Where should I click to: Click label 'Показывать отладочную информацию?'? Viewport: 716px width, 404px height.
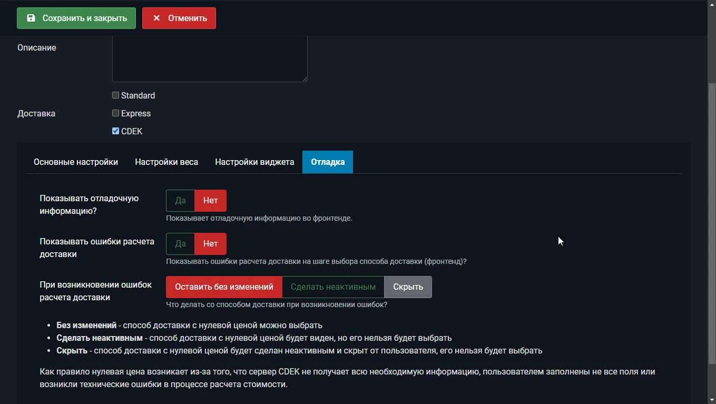(89, 205)
